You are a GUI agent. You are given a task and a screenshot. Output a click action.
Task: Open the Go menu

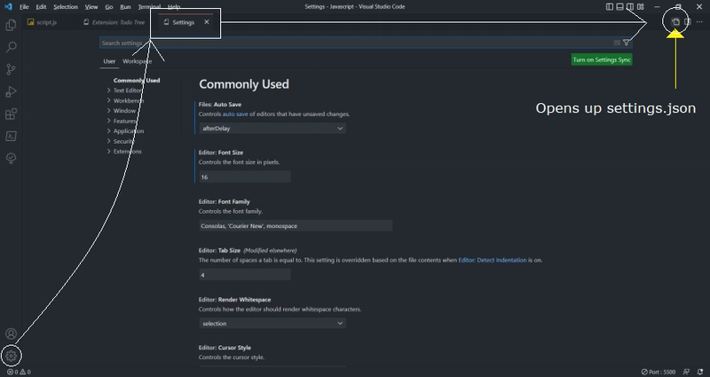pos(108,7)
